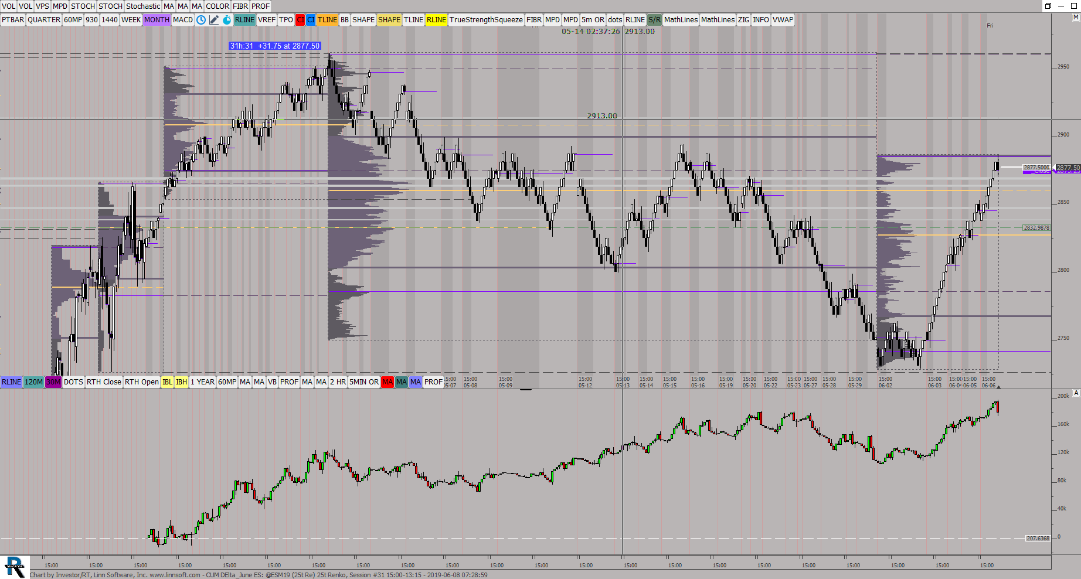Click the VREF button
This screenshot has width=1081, height=579.
[x=267, y=20]
